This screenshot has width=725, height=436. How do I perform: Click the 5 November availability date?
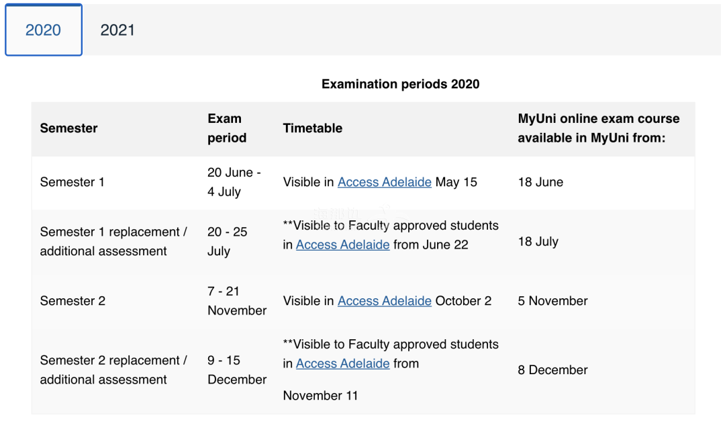coord(552,302)
